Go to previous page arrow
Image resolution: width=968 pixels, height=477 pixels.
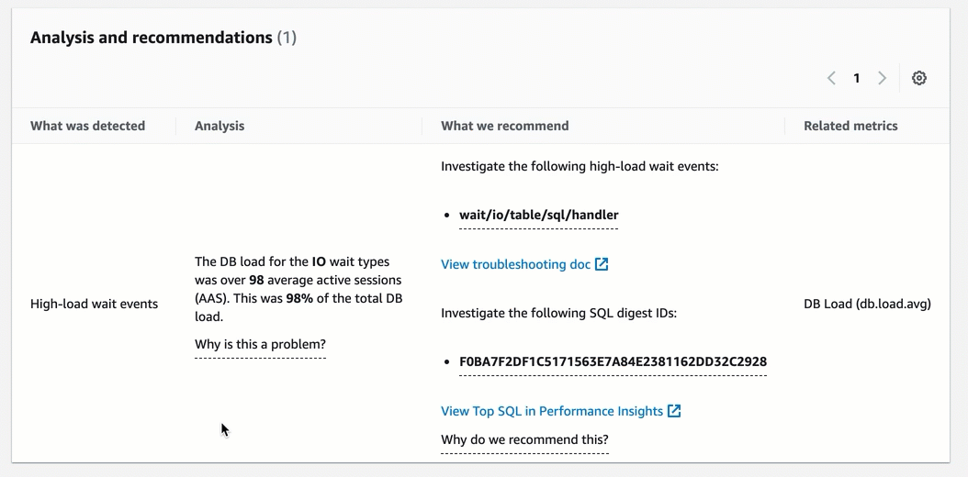tap(831, 78)
